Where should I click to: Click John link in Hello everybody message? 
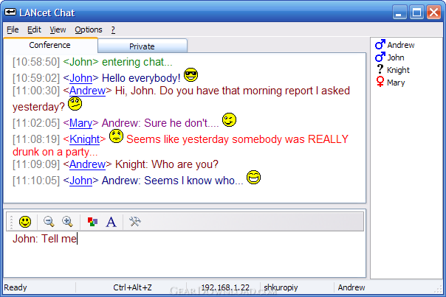click(x=80, y=78)
